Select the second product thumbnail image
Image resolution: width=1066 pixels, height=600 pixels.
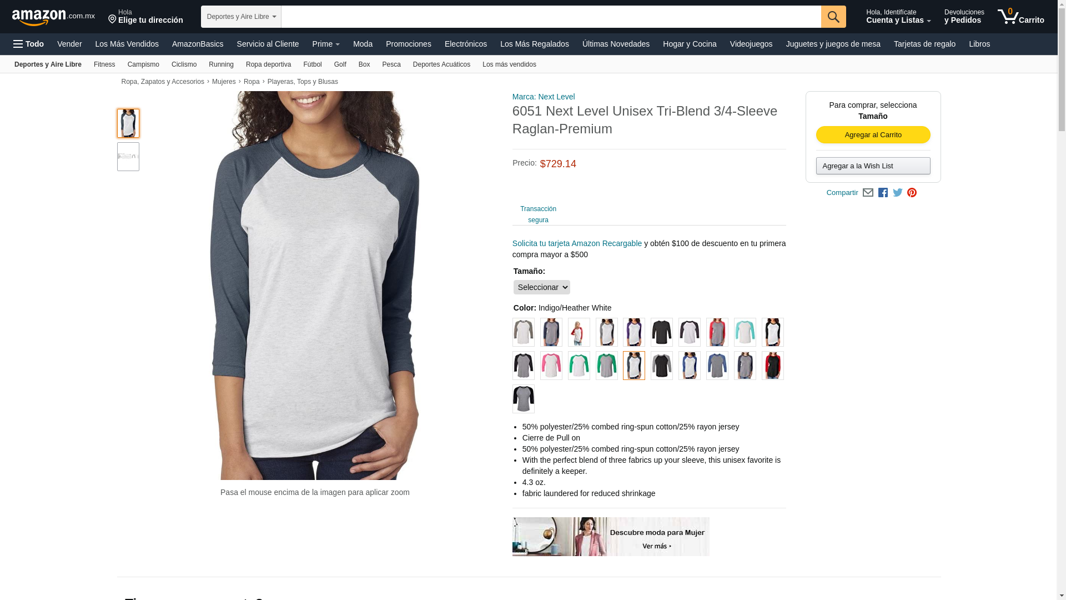tap(128, 157)
